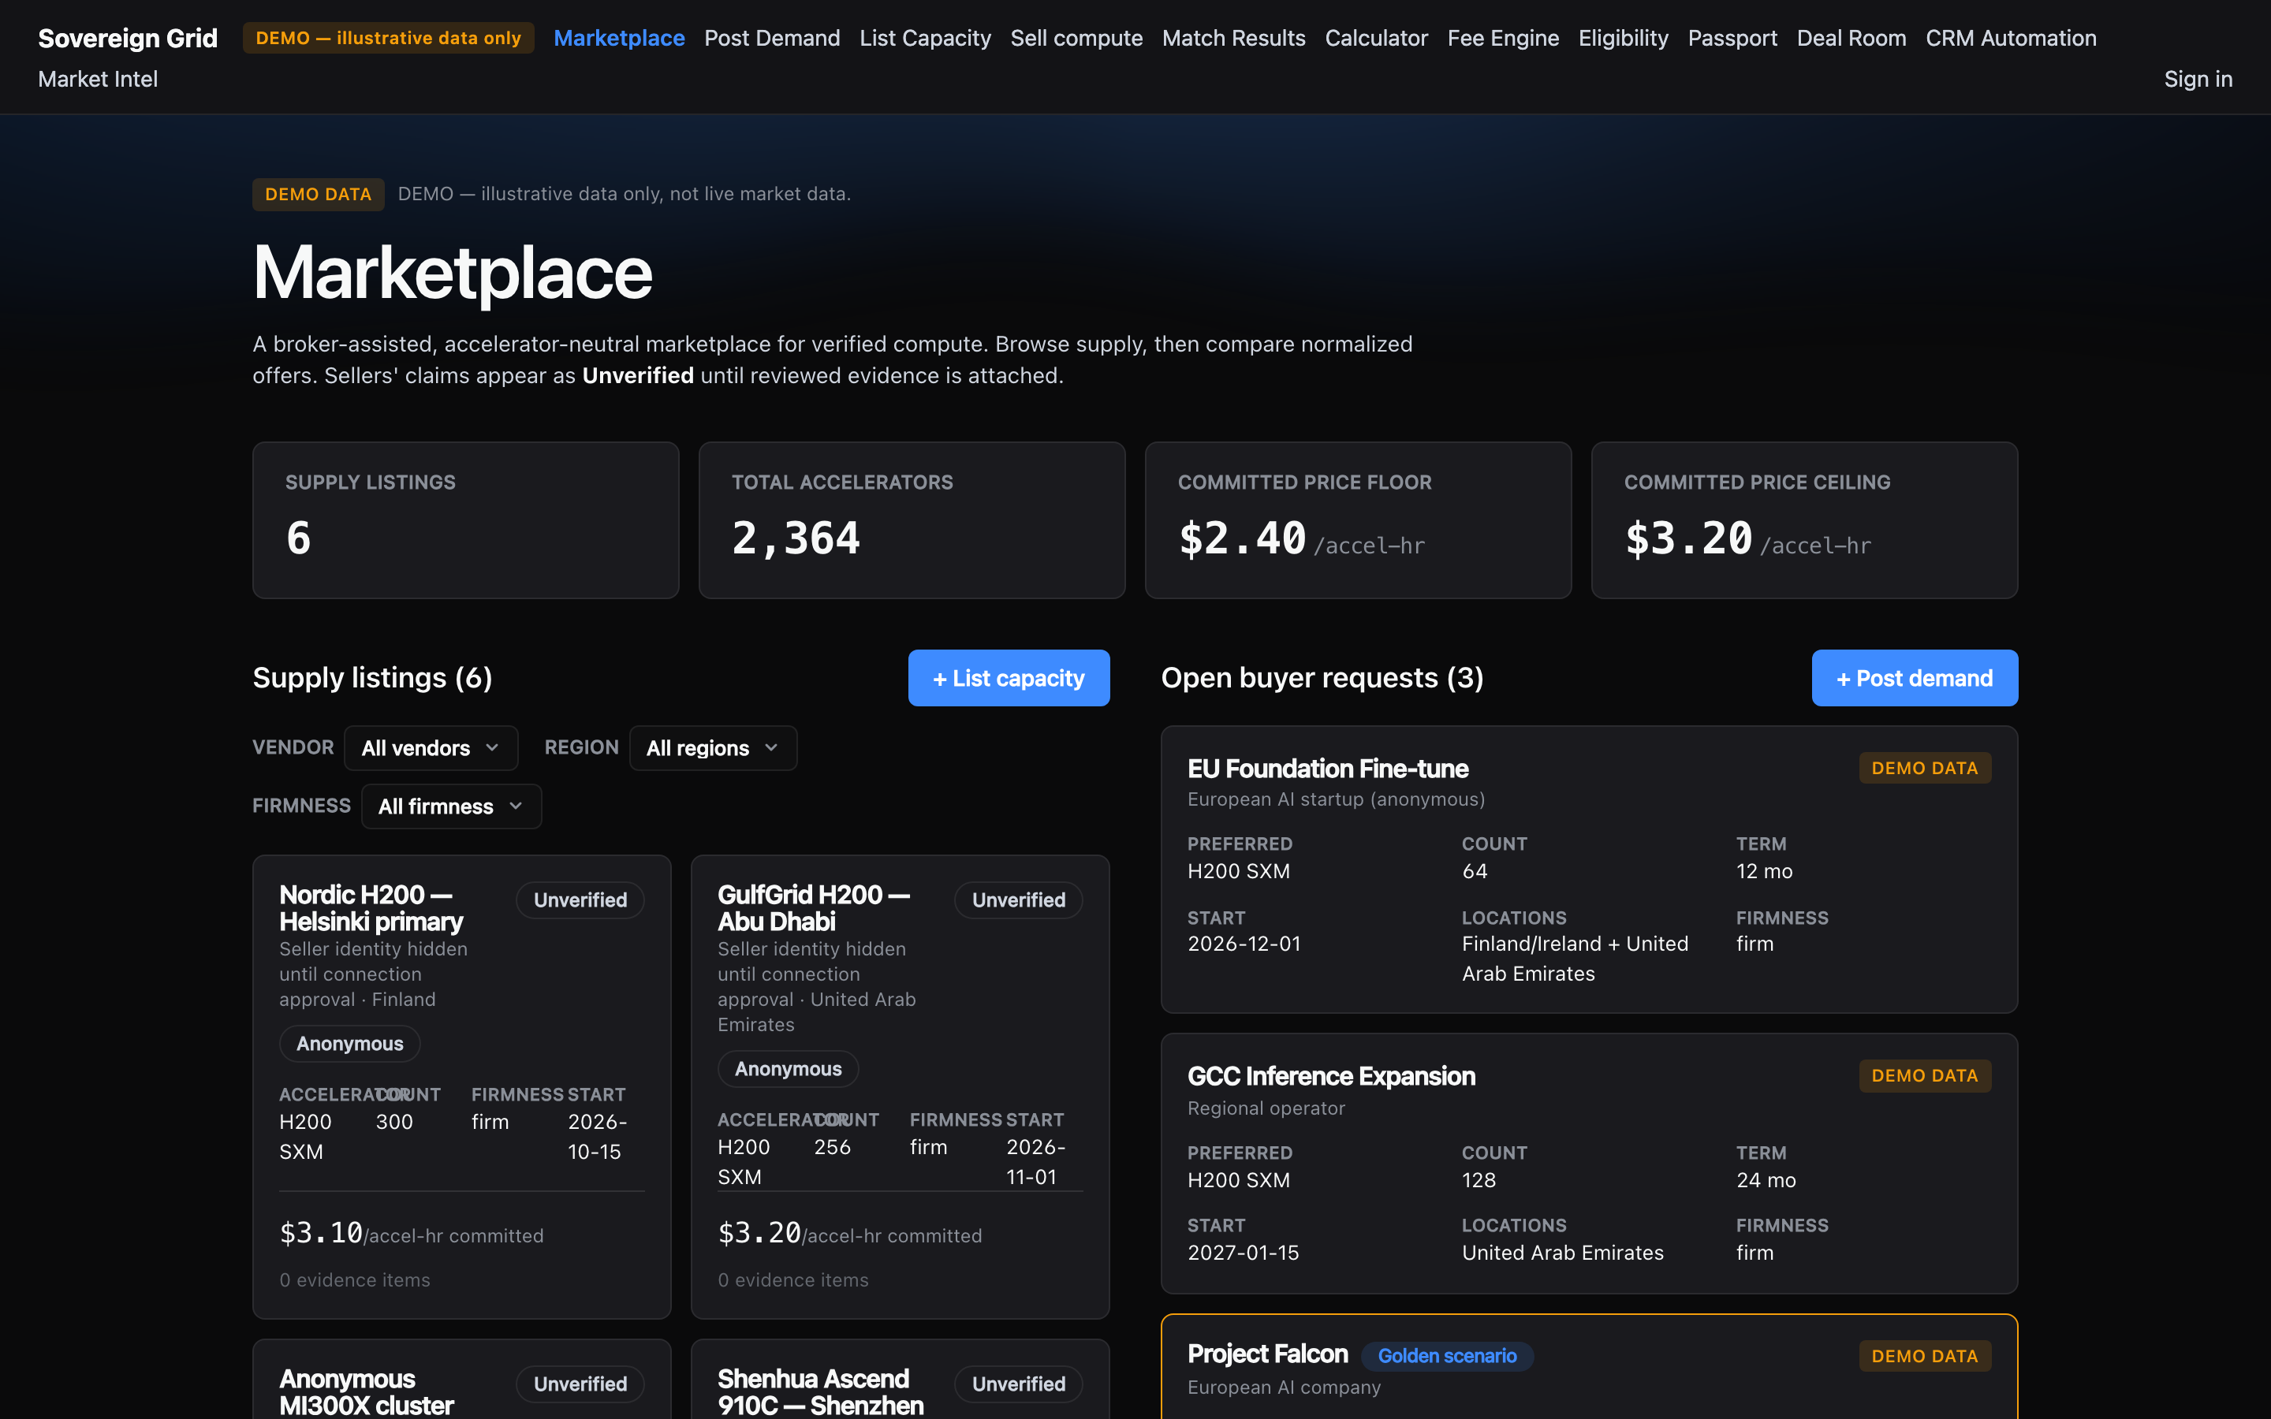Open the Passport nav link

click(x=1732, y=39)
